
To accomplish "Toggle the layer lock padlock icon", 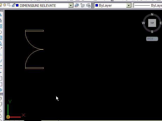I will click(13, 5).
